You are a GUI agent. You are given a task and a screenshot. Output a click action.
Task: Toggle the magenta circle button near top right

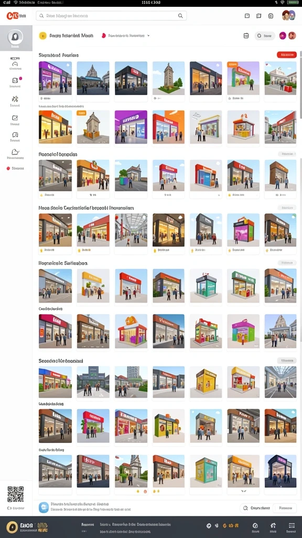point(283,36)
